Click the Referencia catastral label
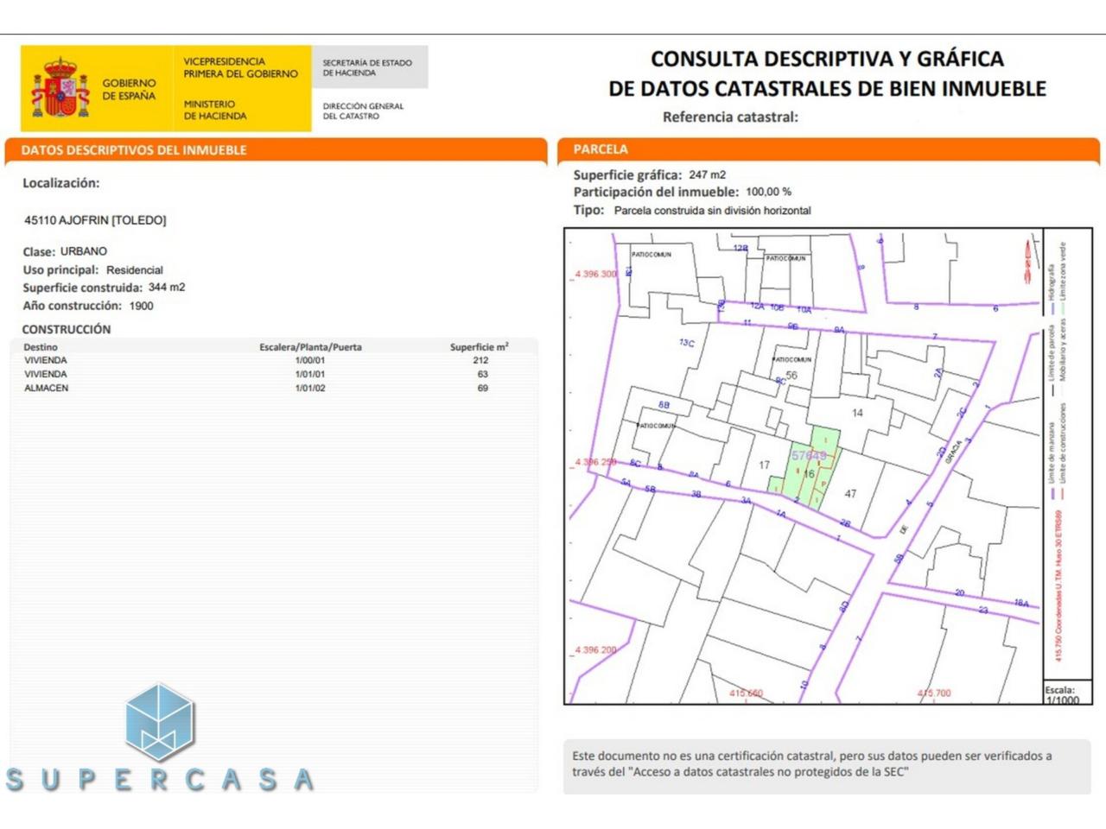Image resolution: width=1106 pixels, height=829 pixels. click(x=730, y=117)
